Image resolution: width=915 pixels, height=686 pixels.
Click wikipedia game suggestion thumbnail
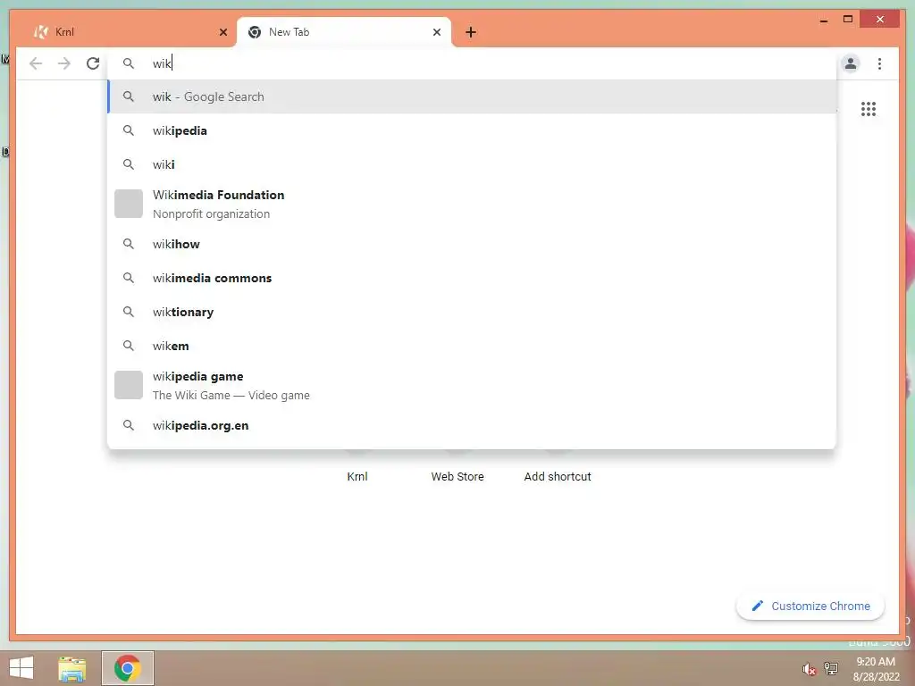129,385
